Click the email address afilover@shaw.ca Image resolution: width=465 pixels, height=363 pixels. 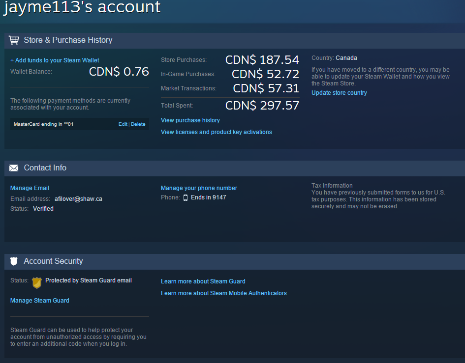(78, 199)
